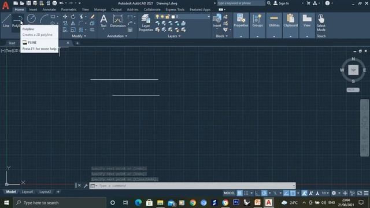Screen dimensions: 370x208
Task: Select the Line tool
Action: [6, 20]
